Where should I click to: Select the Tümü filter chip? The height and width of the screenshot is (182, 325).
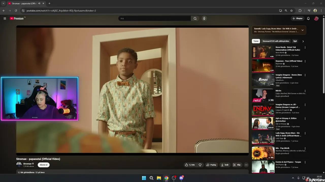point(256,41)
